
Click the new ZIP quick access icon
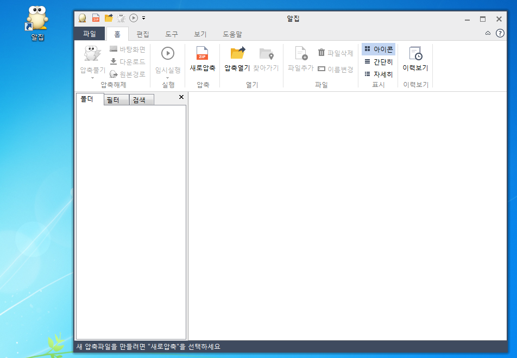pyautogui.click(x=96, y=18)
